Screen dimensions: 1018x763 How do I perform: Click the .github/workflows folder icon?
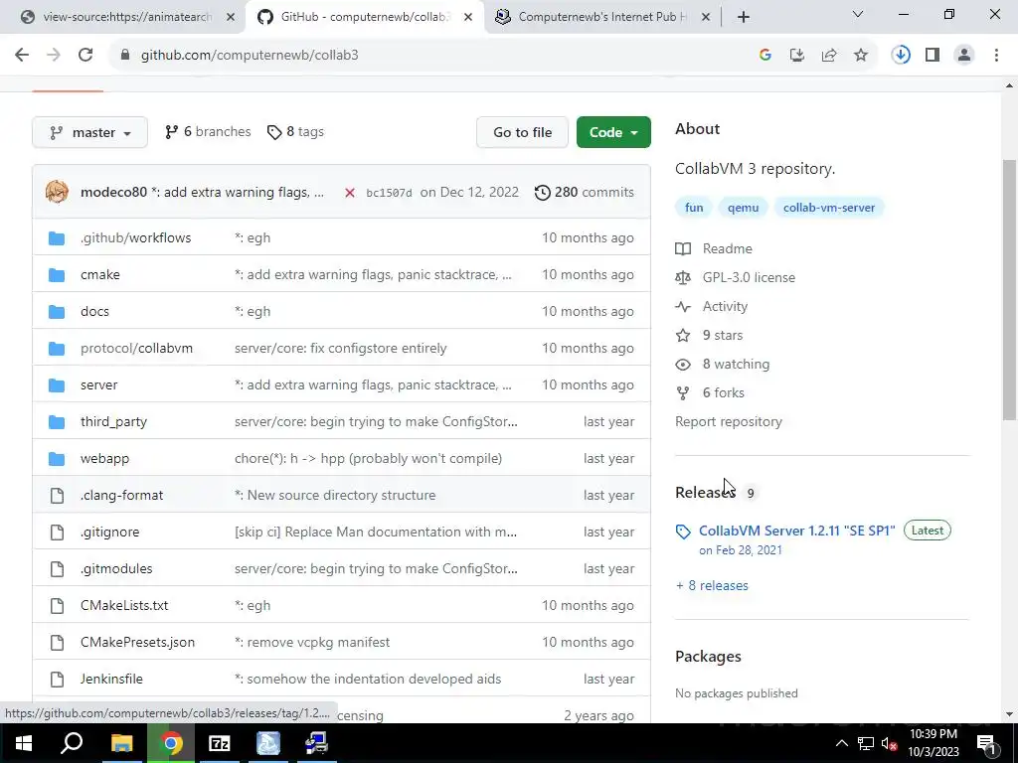[x=57, y=238]
